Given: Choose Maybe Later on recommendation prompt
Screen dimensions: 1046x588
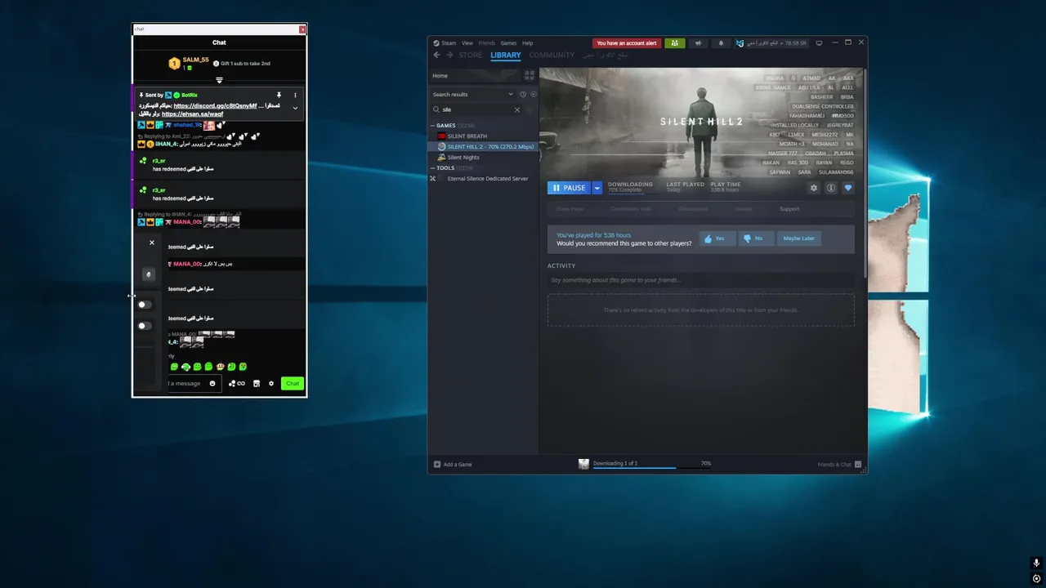Looking at the screenshot, I should 798,238.
